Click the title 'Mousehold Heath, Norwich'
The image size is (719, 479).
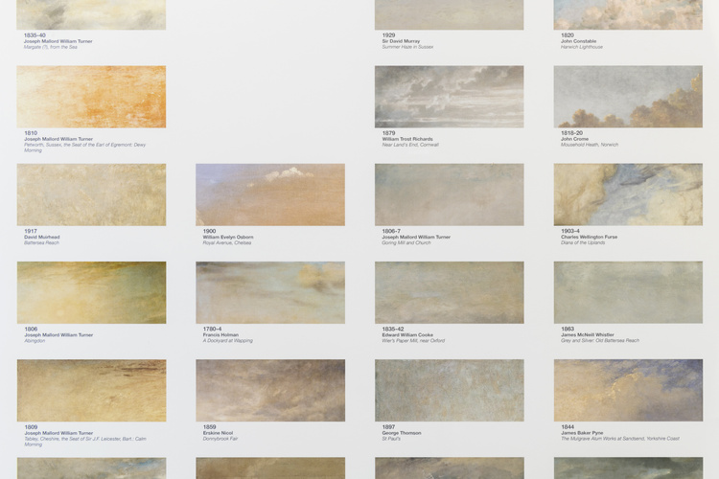[590, 145]
